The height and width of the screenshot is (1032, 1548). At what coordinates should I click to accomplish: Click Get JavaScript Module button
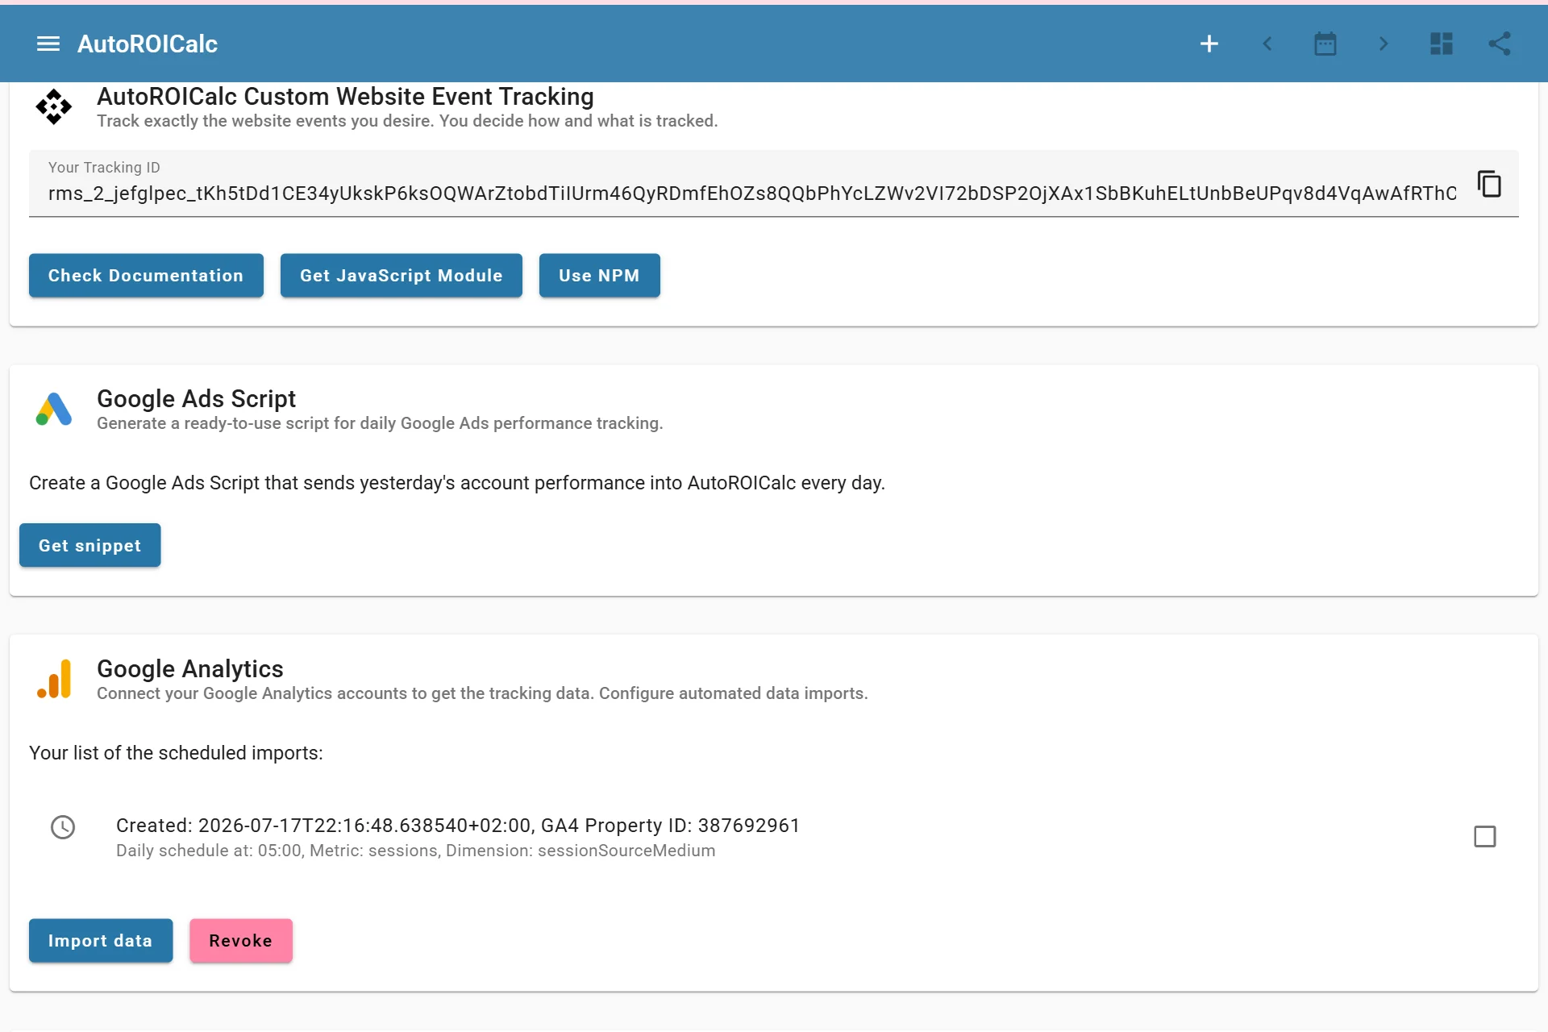402,276
